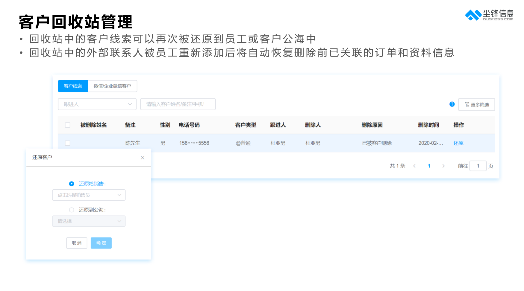The image size is (524, 291).
Task: Close the 还原客户 dialog
Action: pyautogui.click(x=143, y=158)
